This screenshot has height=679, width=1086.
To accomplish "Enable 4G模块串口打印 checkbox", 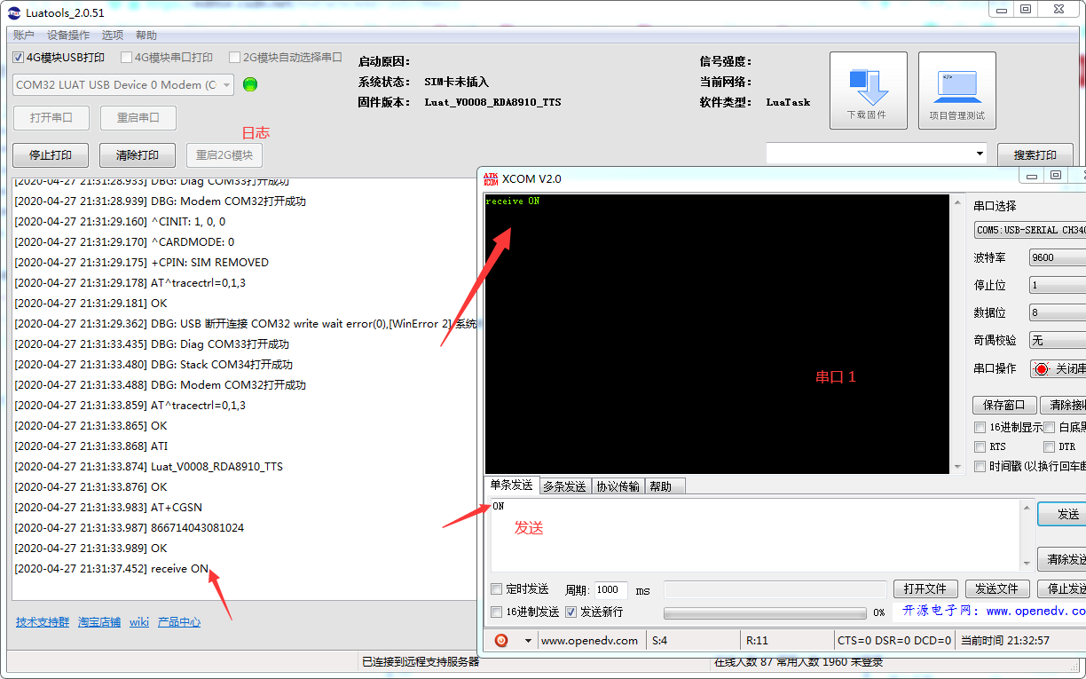I will point(126,58).
